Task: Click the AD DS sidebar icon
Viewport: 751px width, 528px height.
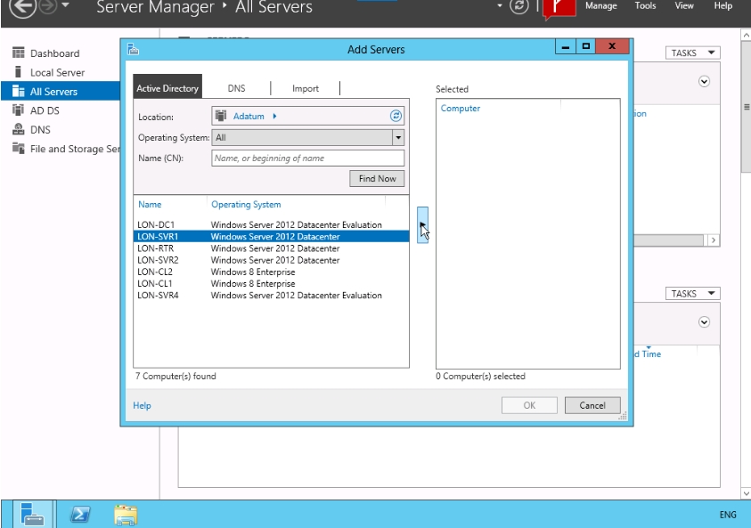Action: pyautogui.click(x=18, y=110)
